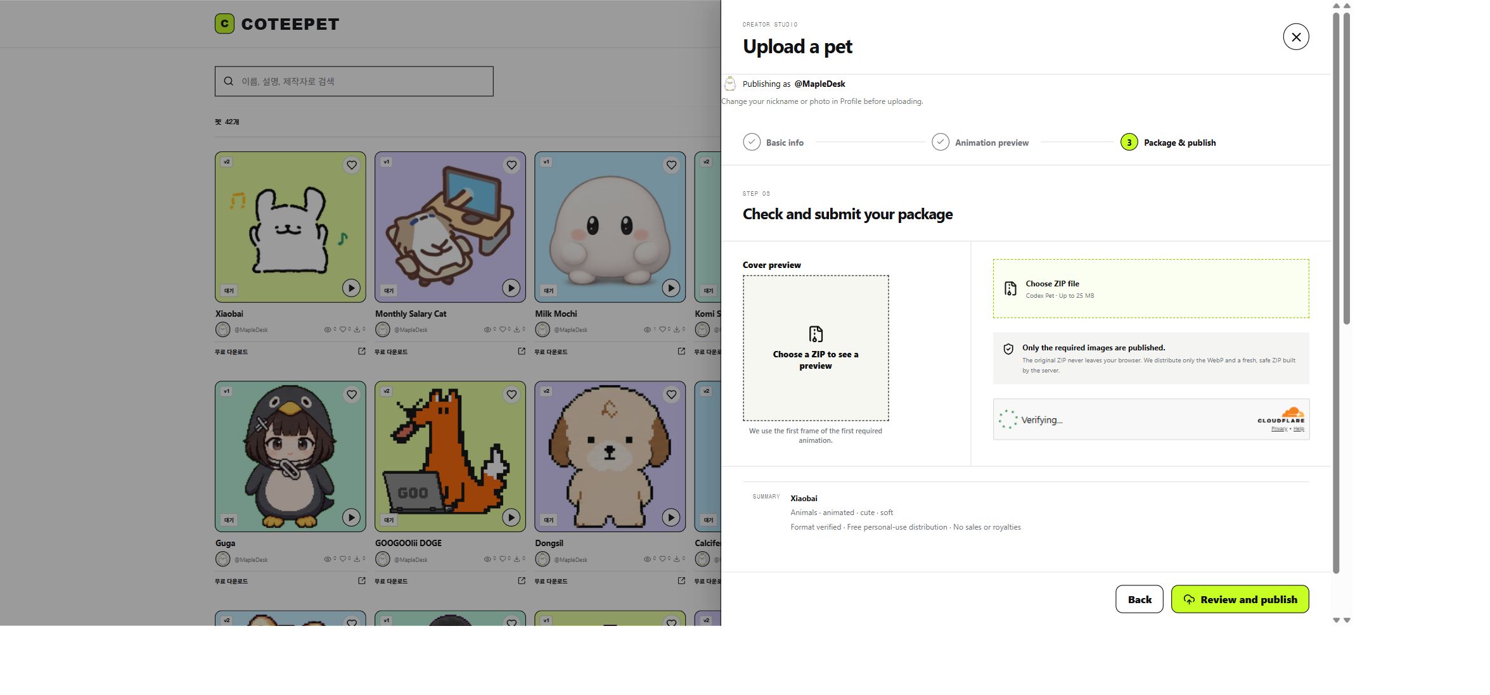Play the Monthly Salary Cat animation
Image resolution: width=1490 pixels, height=695 pixels.
point(511,288)
